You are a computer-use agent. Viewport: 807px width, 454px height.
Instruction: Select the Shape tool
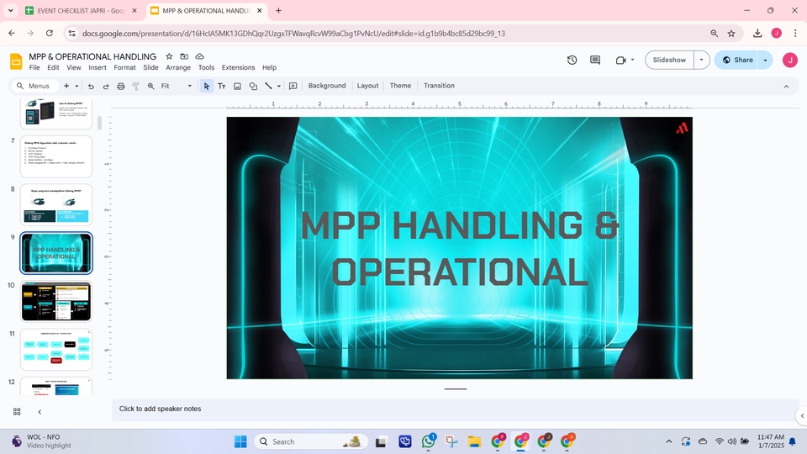pyautogui.click(x=253, y=86)
